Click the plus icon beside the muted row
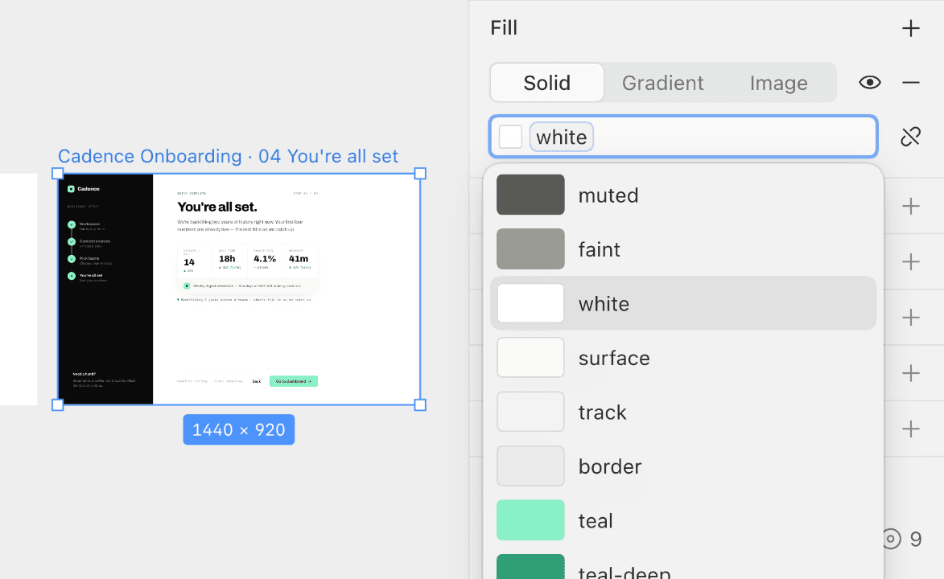 tap(911, 207)
